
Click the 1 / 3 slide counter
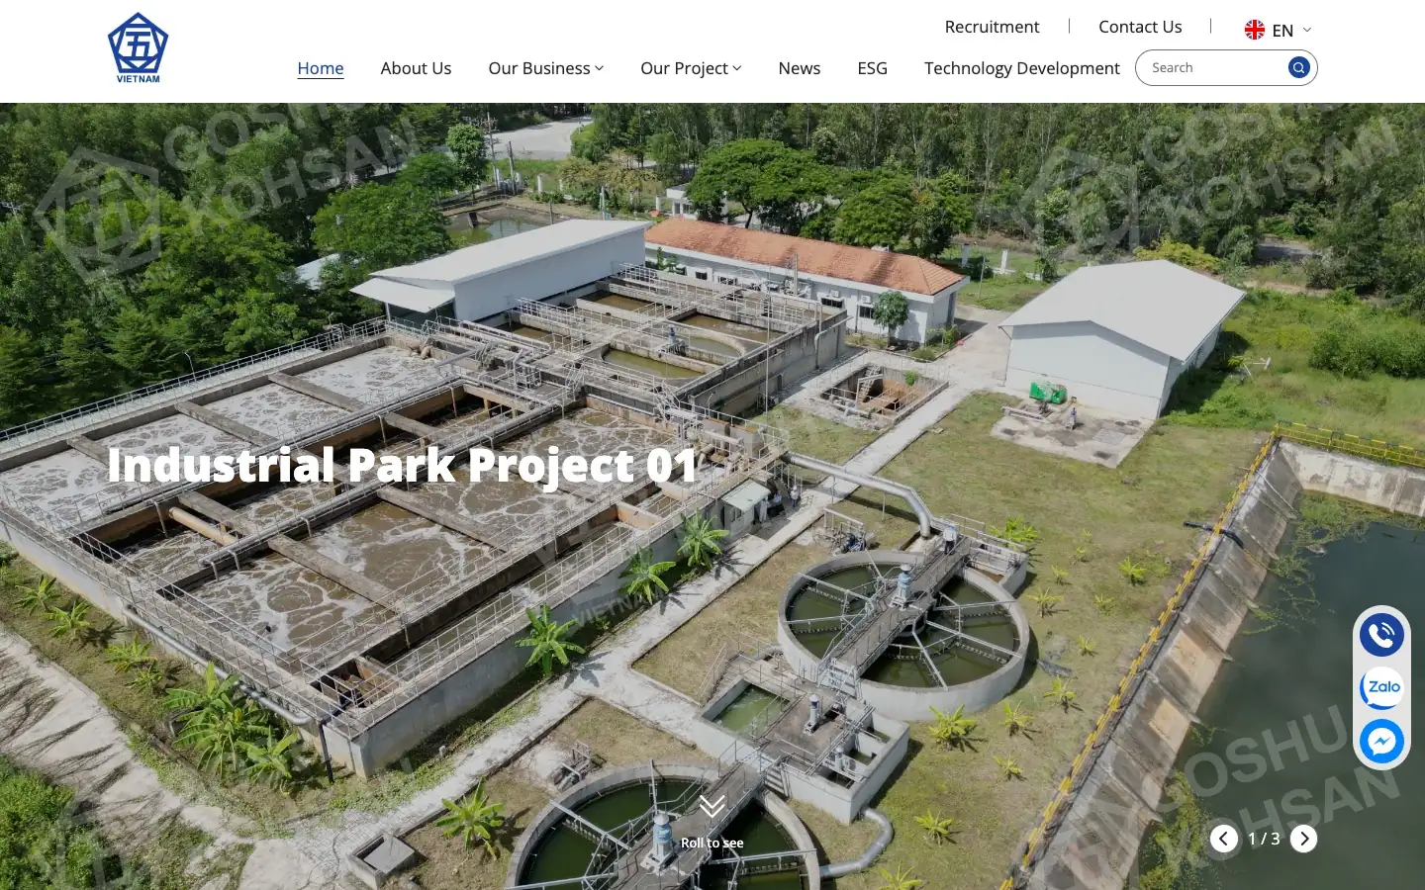[x=1264, y=839]
